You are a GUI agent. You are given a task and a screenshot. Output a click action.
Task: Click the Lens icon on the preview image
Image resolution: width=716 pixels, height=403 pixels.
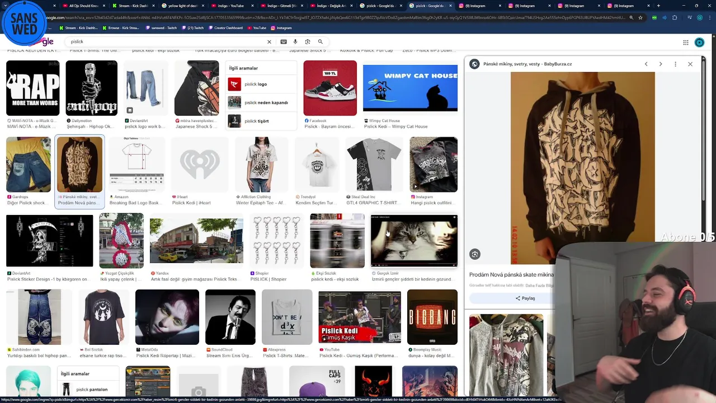(x=475, y=254)
